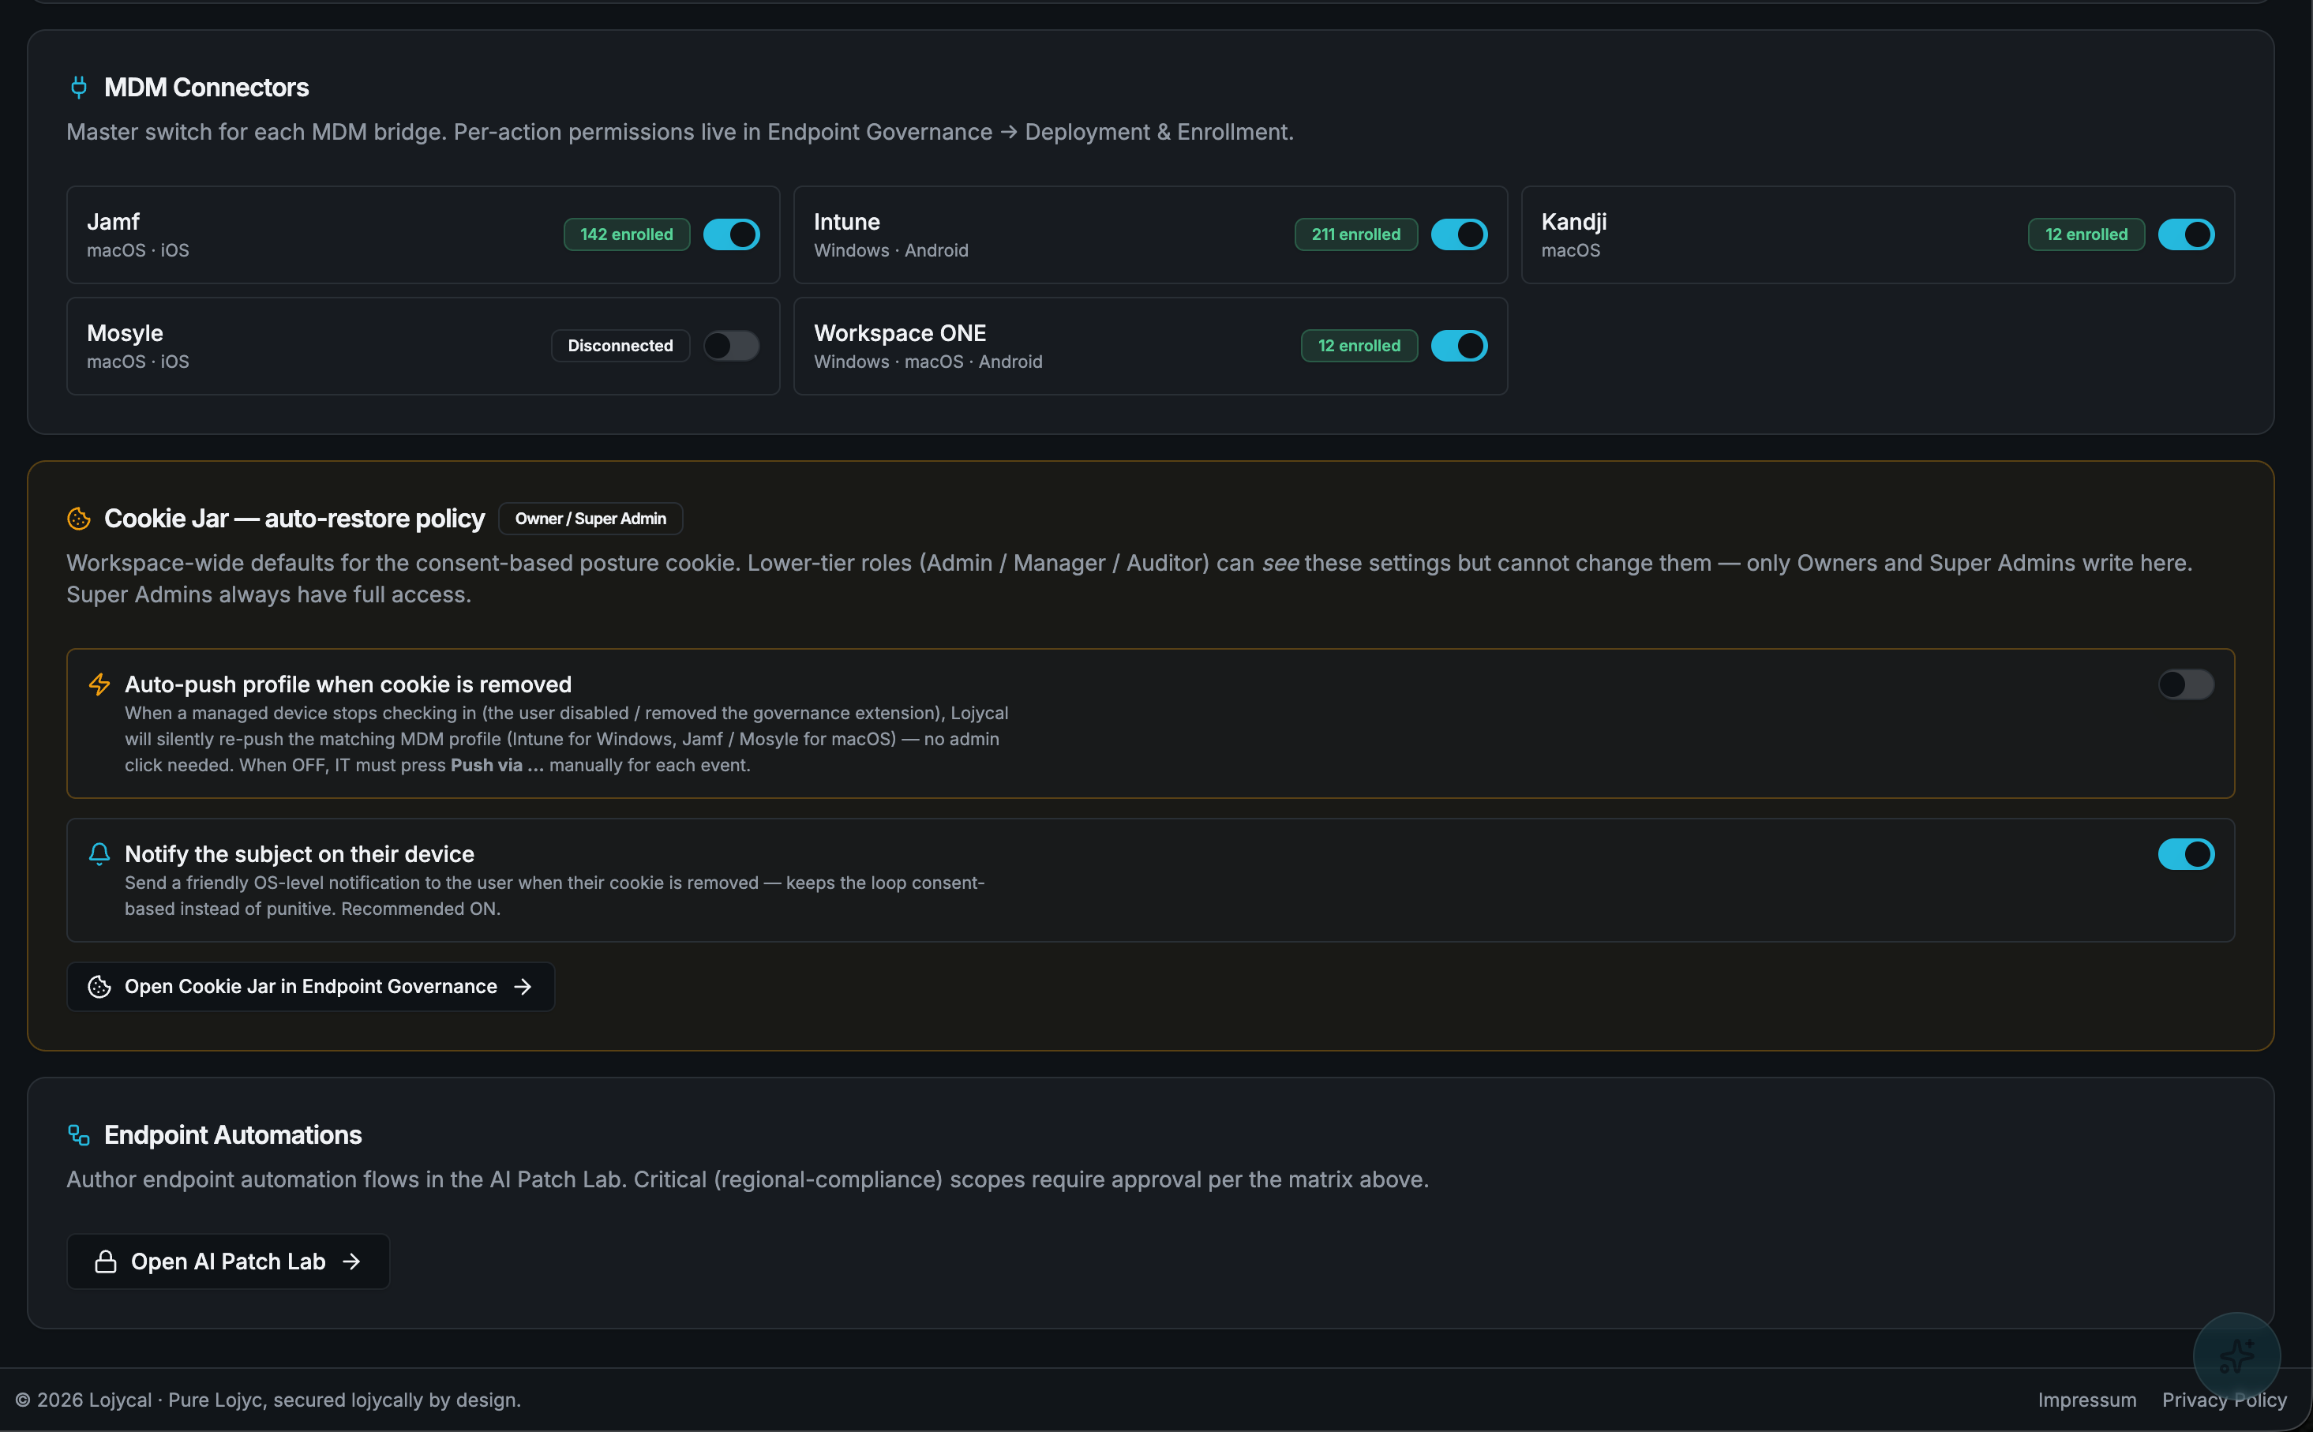Click the 211 enrolled badge for Intune
The height and width of the screenshot is (1432, 2313).
point(1355,235)
